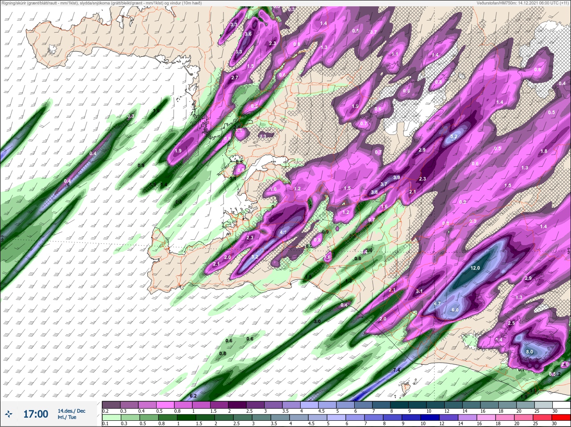
Task: Click the 2.6 value at right edge
Action: pyautogui.click(x=565, y=365)
